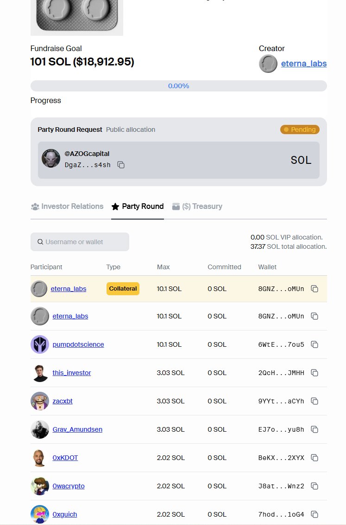The width and height of the screenshot is (346, 525).
Task: Click the Public allocation label
Action: [131, 130]
